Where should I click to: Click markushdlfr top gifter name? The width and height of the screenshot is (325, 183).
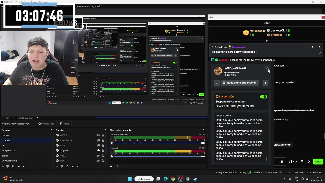pos(257,31)
